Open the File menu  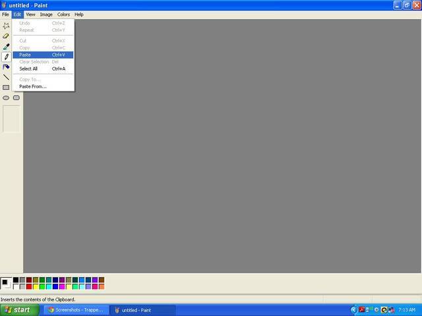click(x=5, y=14)
